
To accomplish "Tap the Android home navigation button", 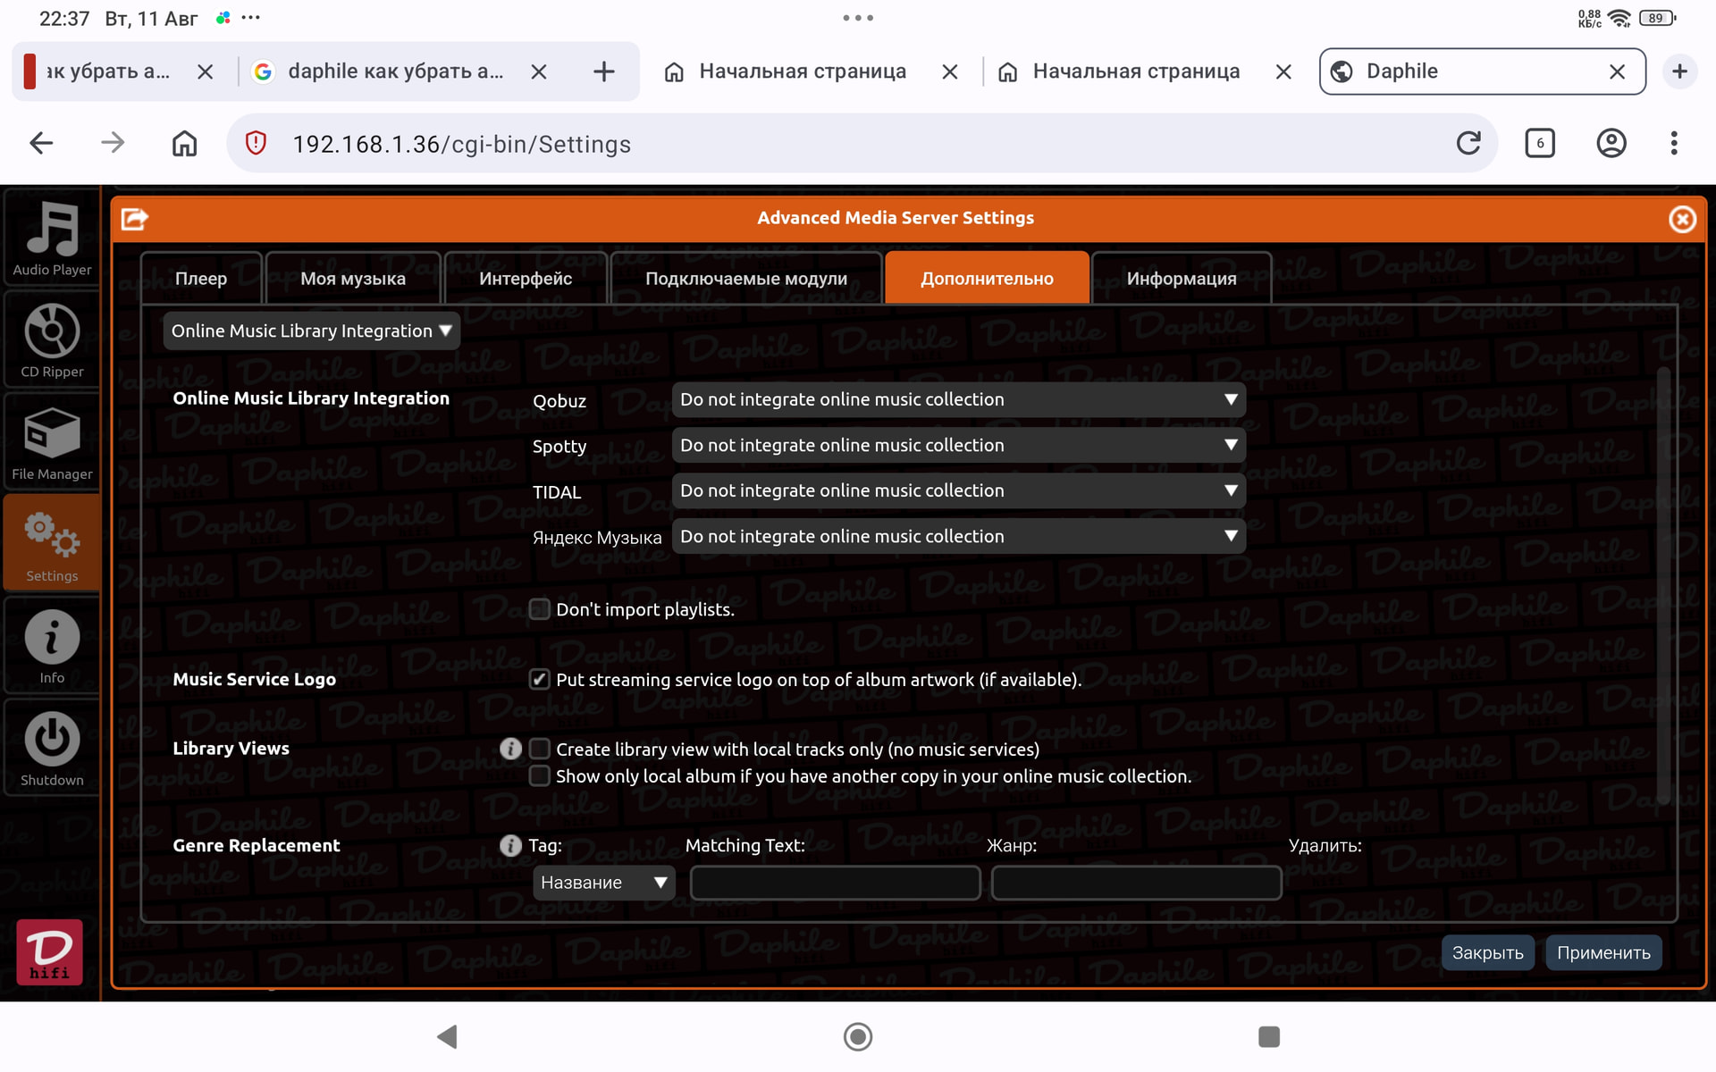I will click(858, 1036).
